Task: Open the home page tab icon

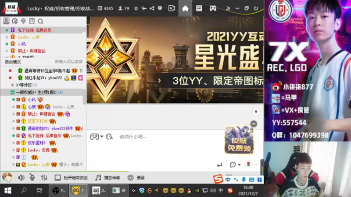Action: (x=185, y=8)
